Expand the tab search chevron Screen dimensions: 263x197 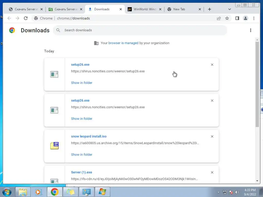[x=230, y=9]
